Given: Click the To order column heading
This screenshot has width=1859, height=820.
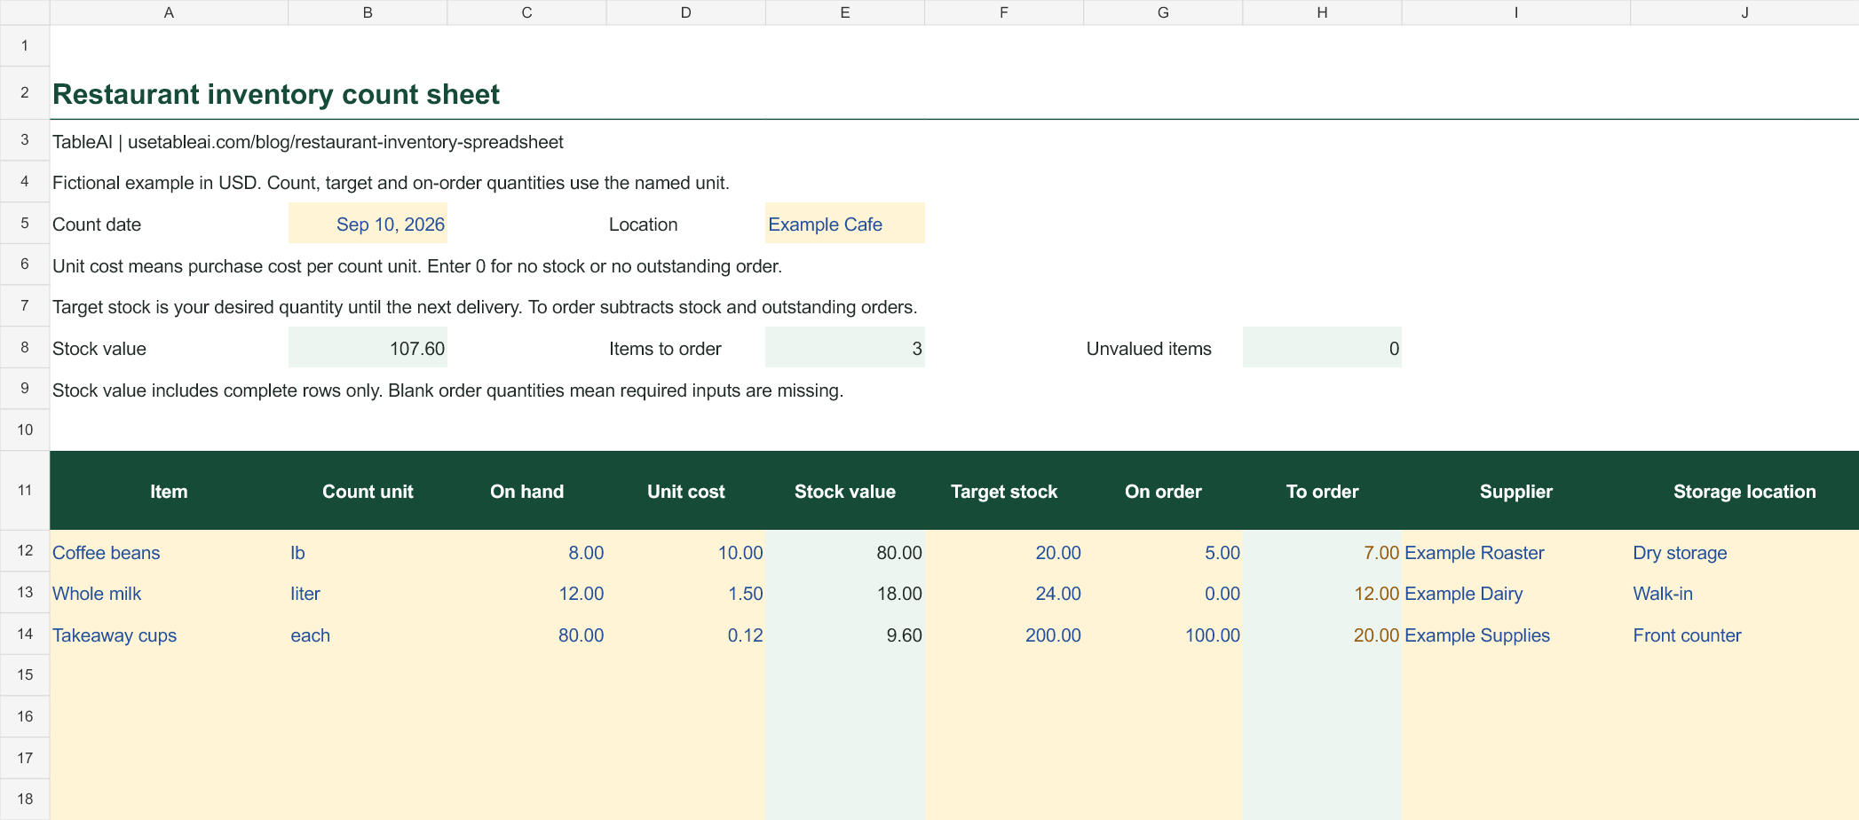Looking at the screenshot, I should click(1322, 492).
